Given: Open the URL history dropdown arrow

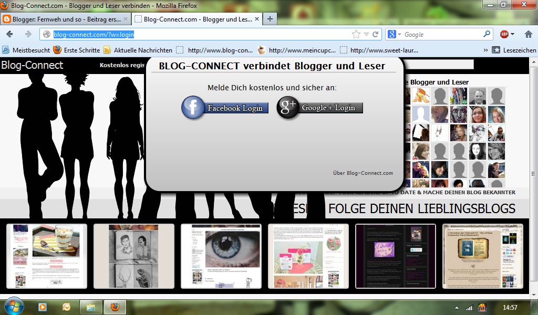Looking at the screenshot, I should (x=366, y=34).
